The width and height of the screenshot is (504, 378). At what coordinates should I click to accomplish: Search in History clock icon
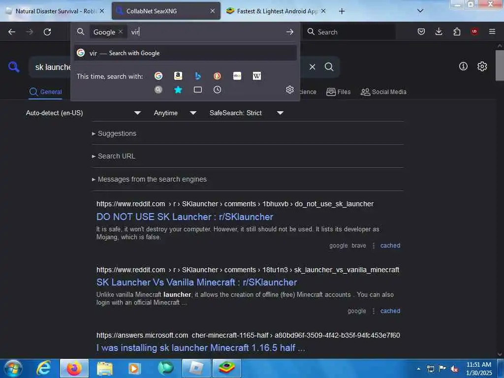tap(217, 90)
